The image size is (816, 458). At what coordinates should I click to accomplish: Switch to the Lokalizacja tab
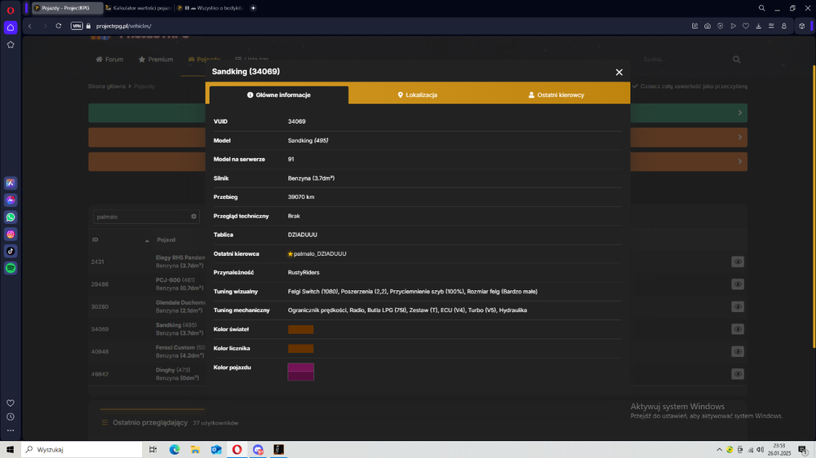click(417, 95)
